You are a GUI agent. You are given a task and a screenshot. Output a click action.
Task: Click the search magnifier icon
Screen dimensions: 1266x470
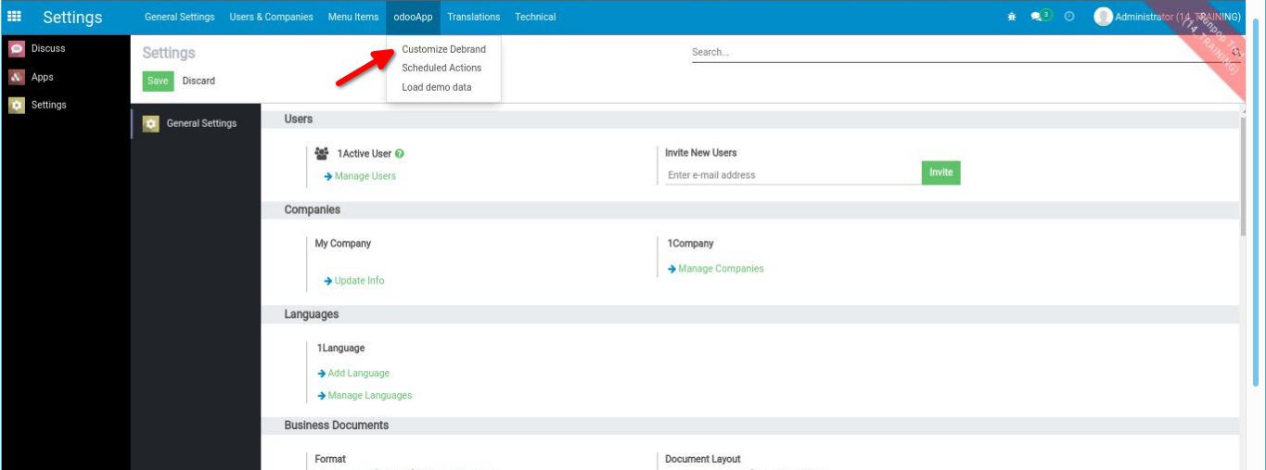[1237, 53]
